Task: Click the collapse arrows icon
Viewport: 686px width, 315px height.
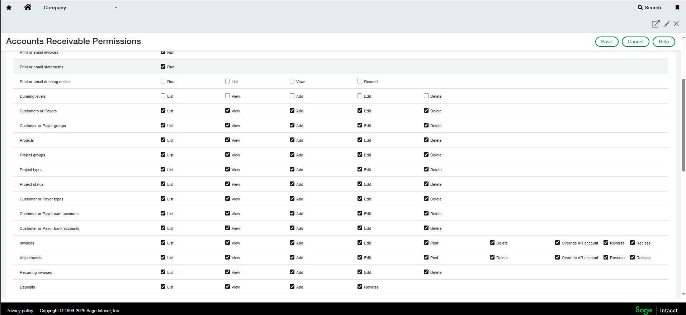Action: [x=667, y=24]
